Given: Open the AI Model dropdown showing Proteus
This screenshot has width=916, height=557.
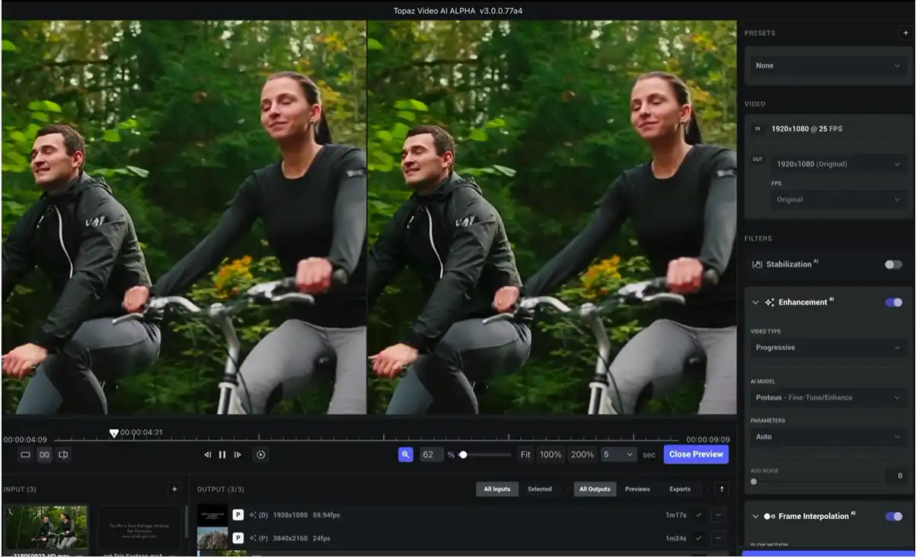Looking at the screenshot, I should pyautogui.click(x=828, y=397).
